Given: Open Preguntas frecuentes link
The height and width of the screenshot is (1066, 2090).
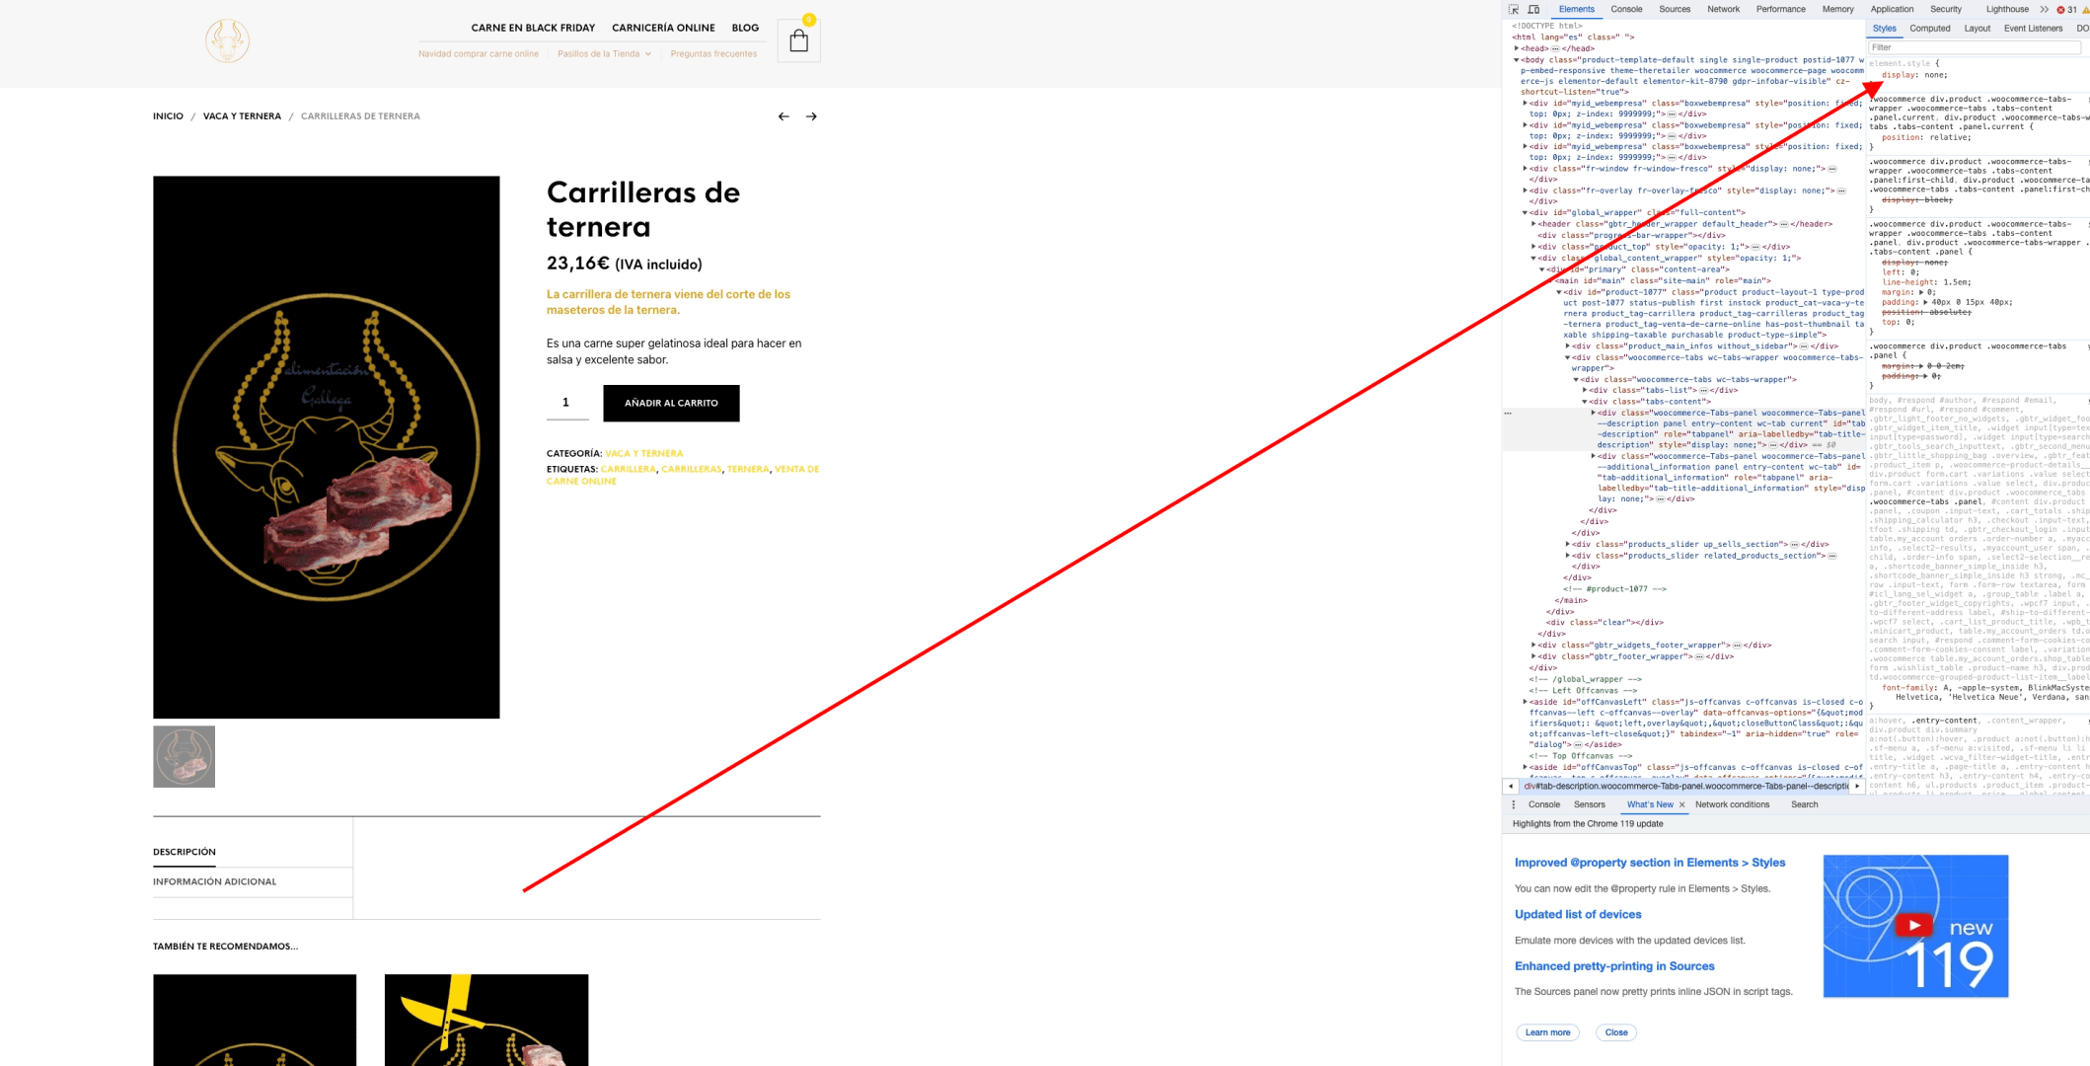Looking at the screenshot, I should [713, 53].
